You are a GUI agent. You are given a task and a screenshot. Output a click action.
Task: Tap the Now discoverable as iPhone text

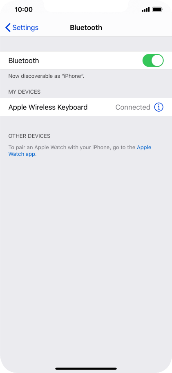(x=47, y=76)
